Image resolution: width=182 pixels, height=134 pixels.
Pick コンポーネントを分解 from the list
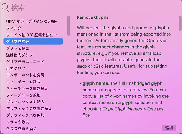pyautogui.click(x=33, y=75)
